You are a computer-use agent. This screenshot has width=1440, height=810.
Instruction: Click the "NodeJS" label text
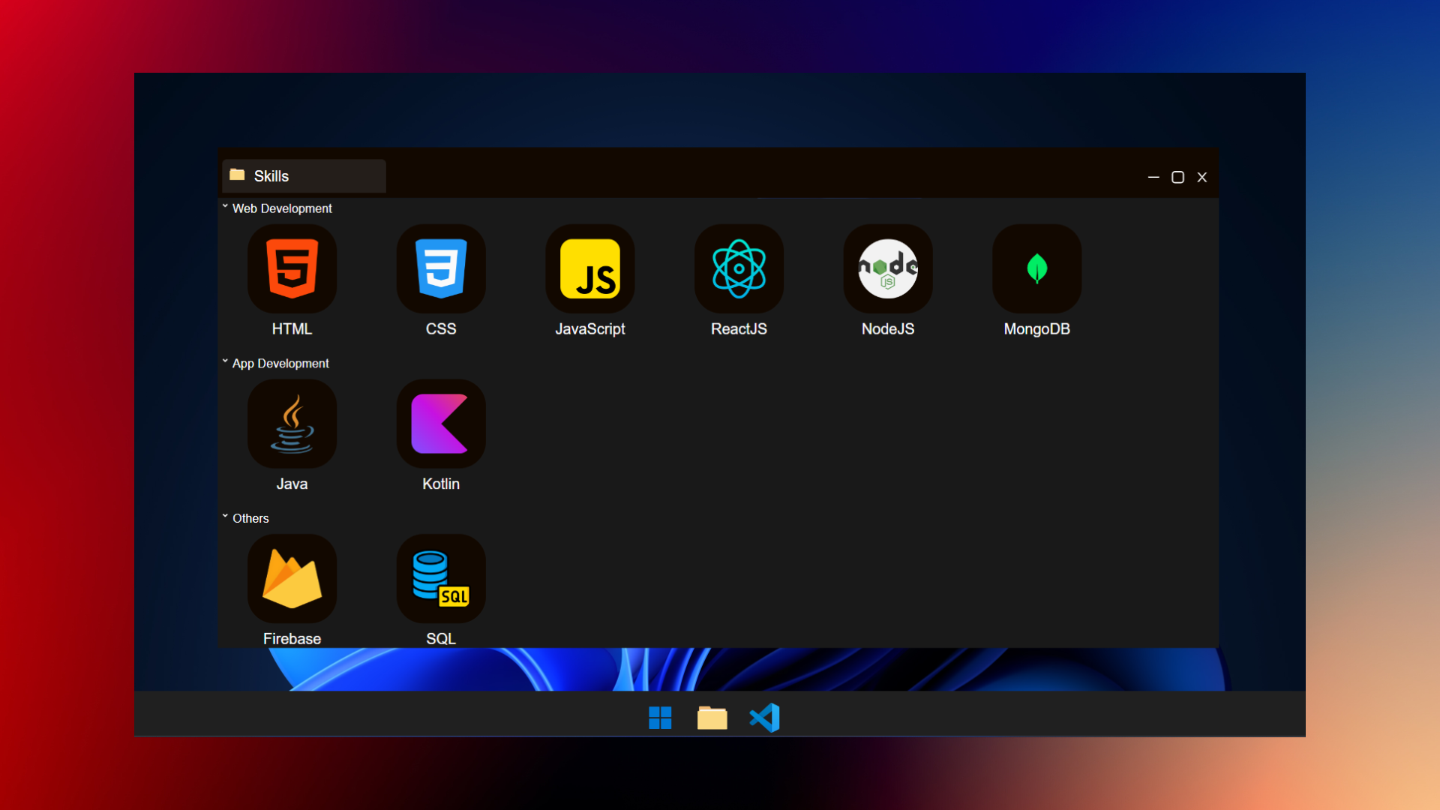pyautogui.click(x=888, y=329)
